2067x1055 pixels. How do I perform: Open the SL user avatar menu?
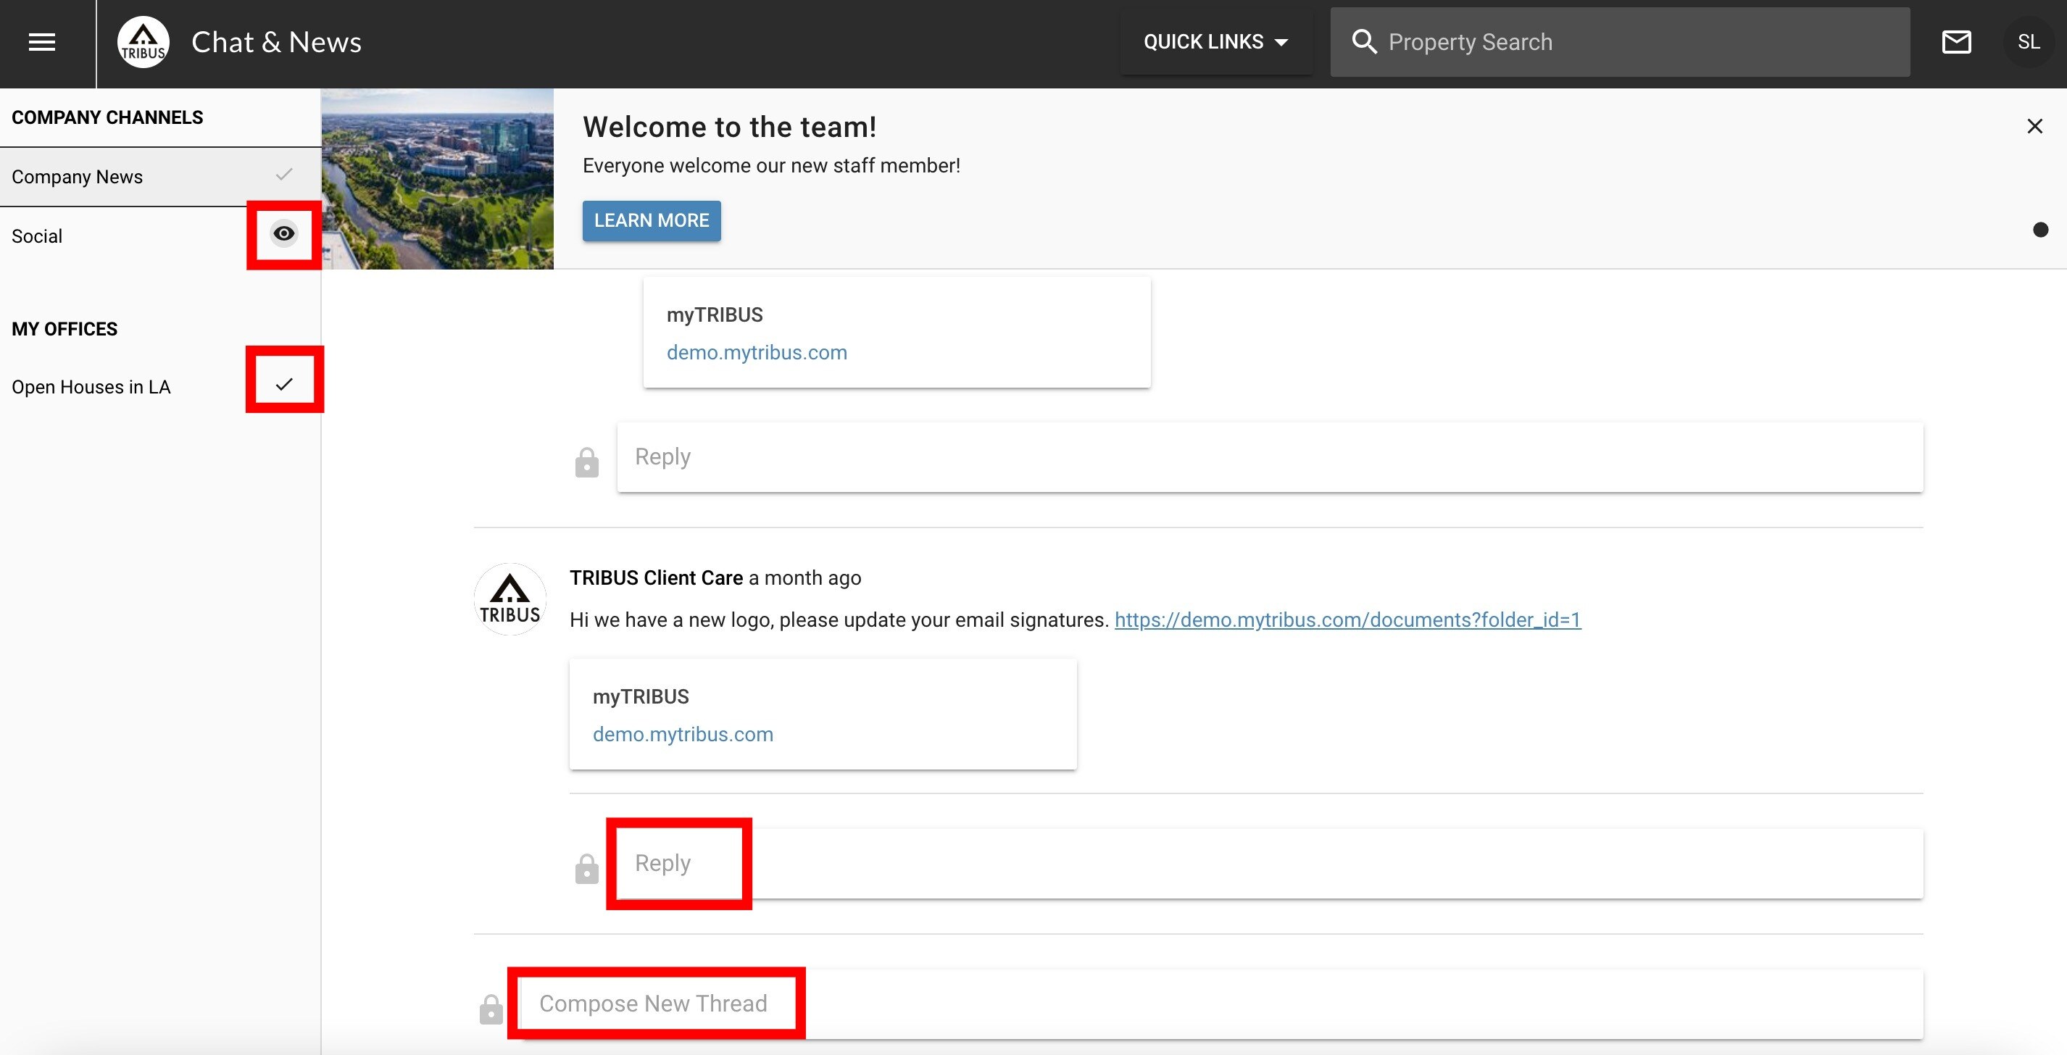2029,42
